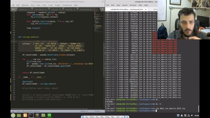Open the Tools menu in Sublime Text
Viewport: 210px width, 118px height.
coord(51,5)
